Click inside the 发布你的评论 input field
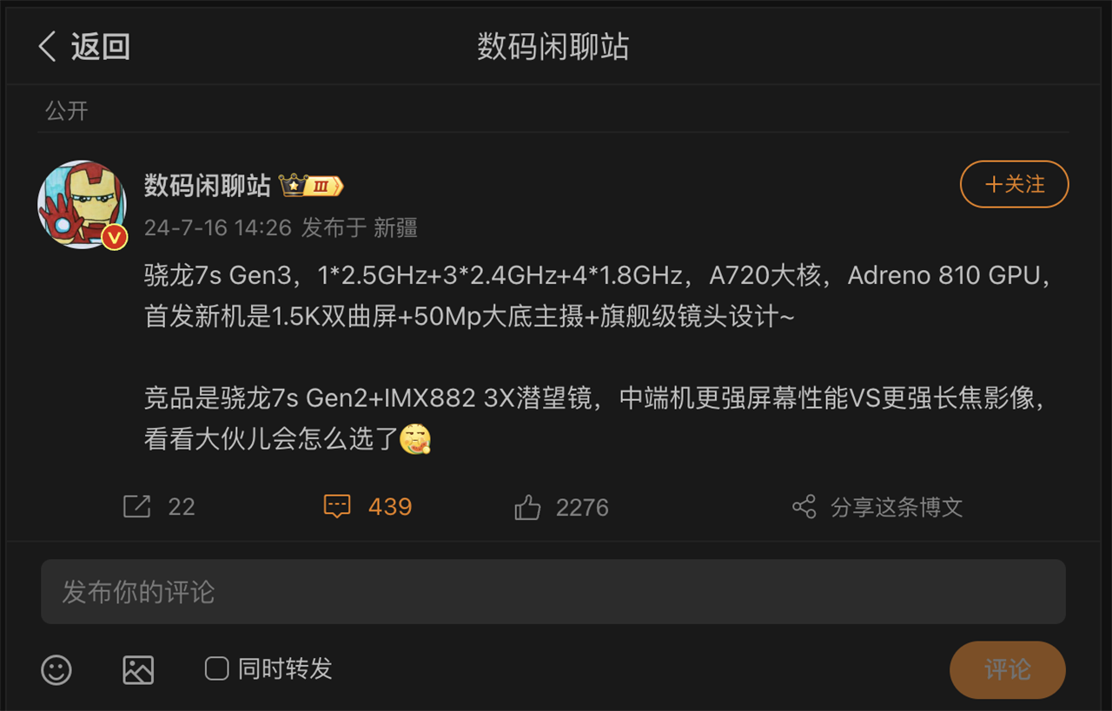Viewport: 1112px width, 711px height. (553, 591)
